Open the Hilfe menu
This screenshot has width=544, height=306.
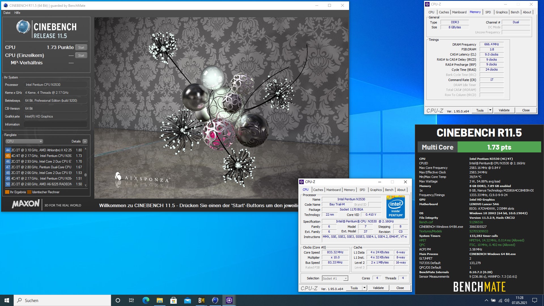(17, 13)
